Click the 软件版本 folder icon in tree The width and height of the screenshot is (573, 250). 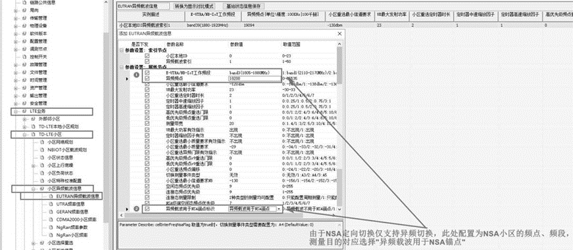tap(24, 33)
